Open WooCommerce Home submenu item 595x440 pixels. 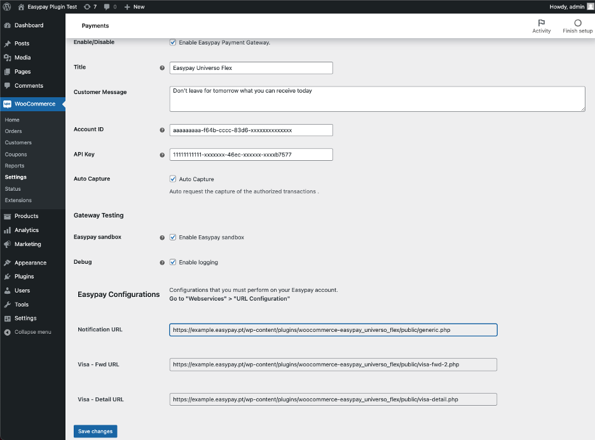12,120
